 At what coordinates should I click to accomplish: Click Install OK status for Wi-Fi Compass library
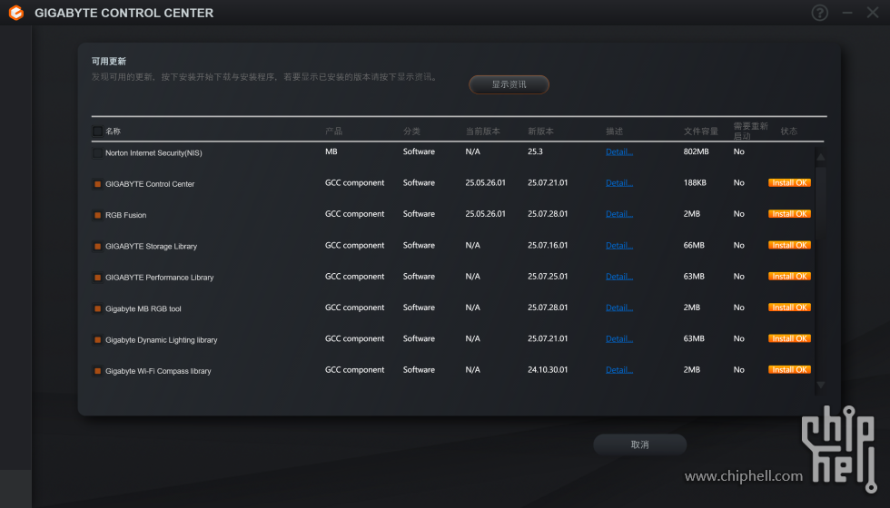pos(789,370)
